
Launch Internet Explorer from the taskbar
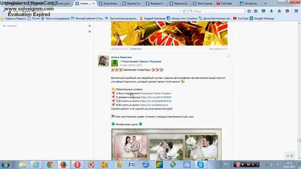click(36, 165)
